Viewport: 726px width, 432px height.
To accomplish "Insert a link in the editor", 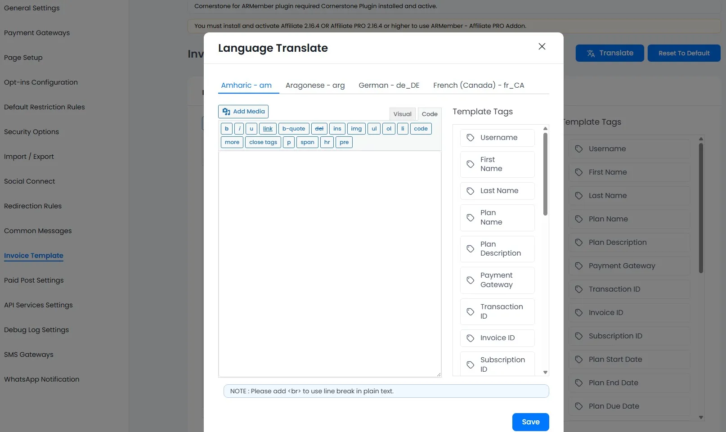I will [267, 128].
